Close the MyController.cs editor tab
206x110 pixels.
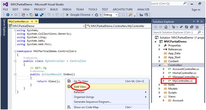[x=36, y=21]
